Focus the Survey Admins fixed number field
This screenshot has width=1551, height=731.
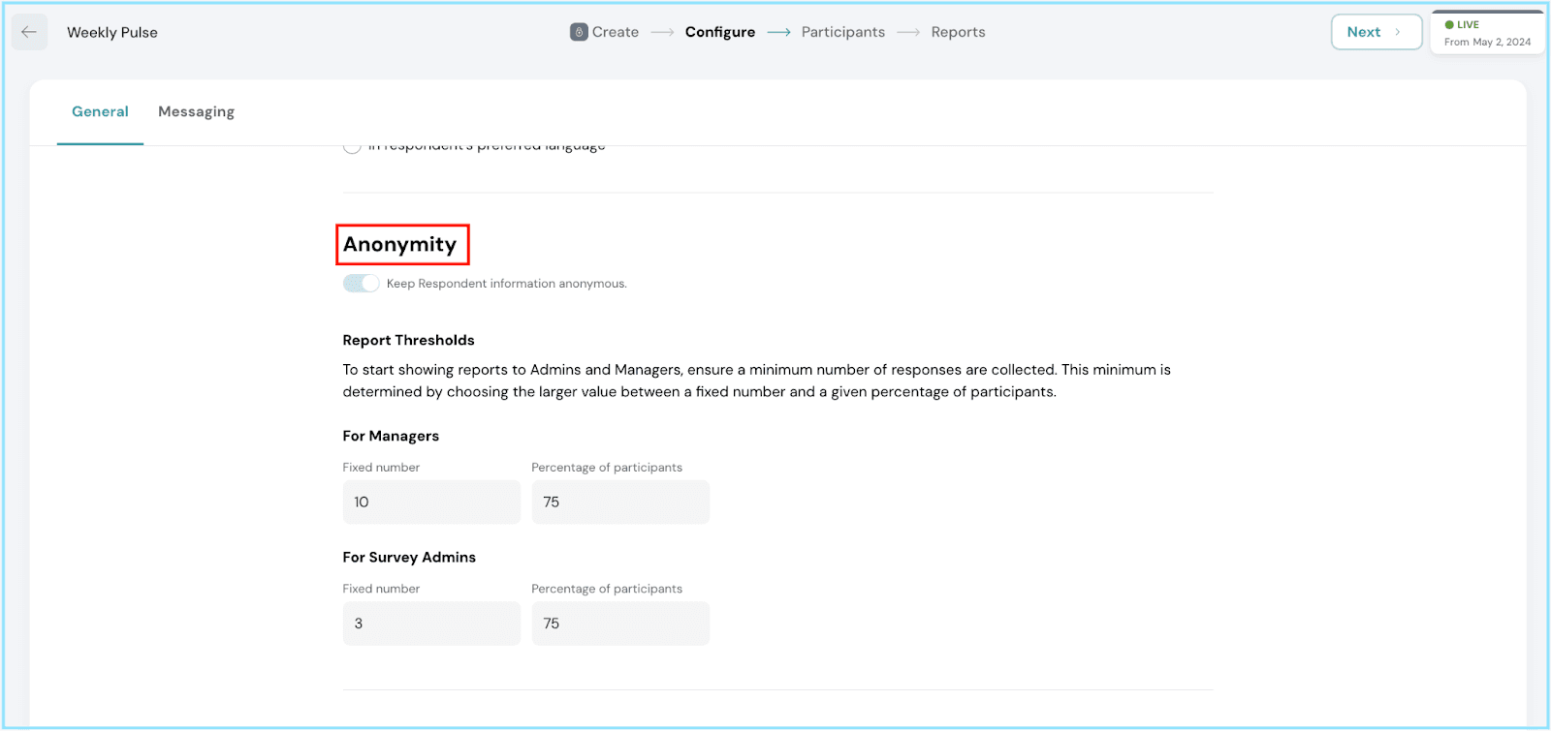point(431,624)
